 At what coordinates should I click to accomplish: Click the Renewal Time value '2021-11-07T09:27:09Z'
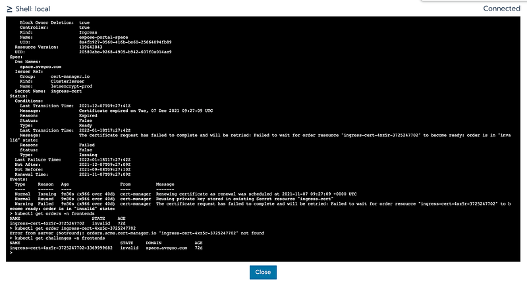click(105, 174)
